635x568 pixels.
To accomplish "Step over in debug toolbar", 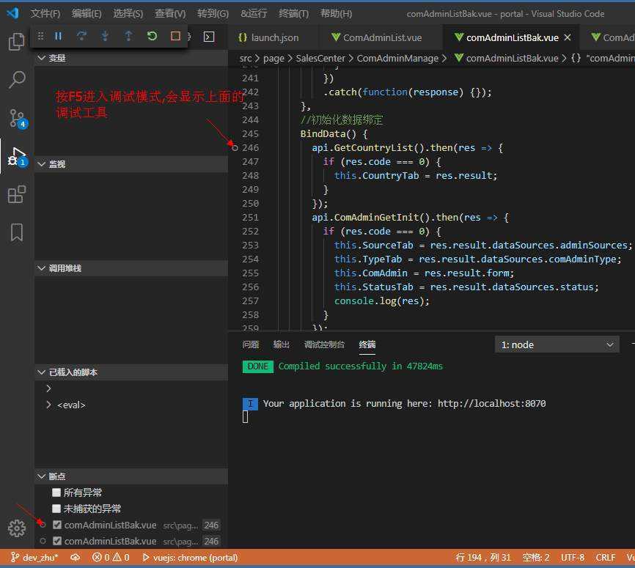I will [x=81, y=36].
